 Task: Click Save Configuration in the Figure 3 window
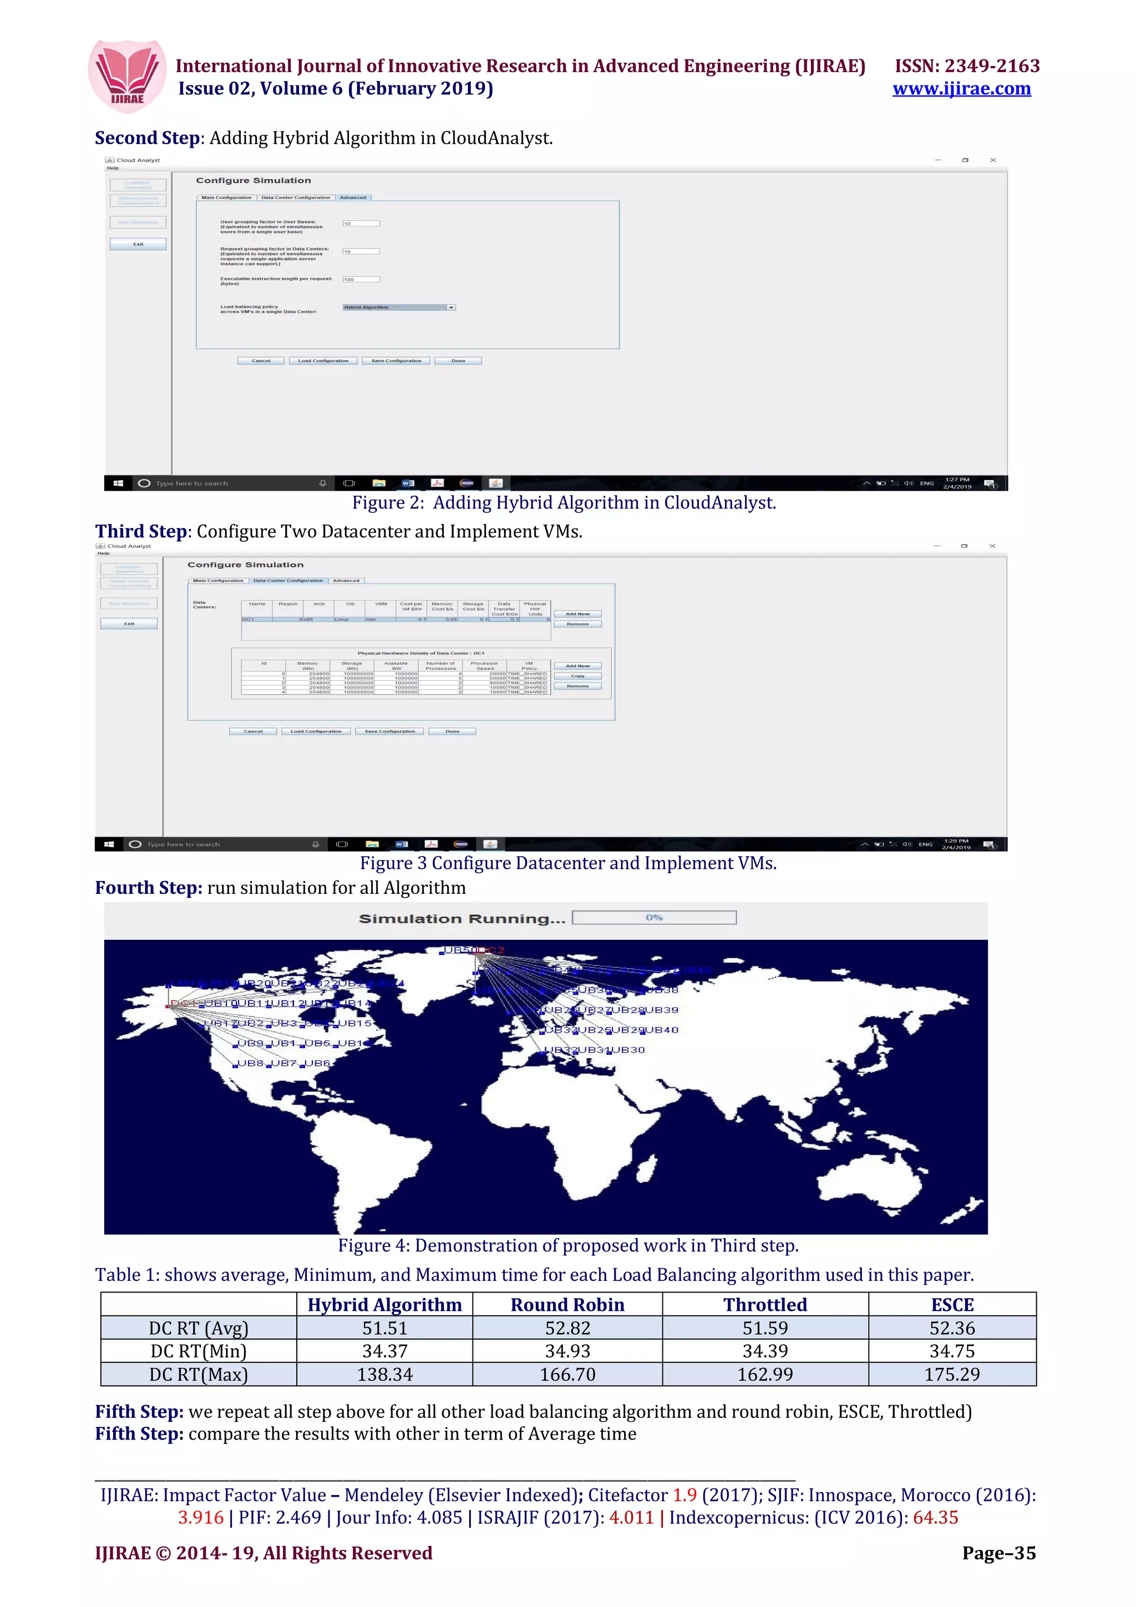tap(389, 731)
